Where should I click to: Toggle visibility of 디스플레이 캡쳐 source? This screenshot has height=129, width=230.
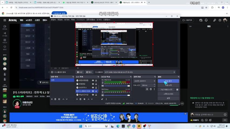93,91
